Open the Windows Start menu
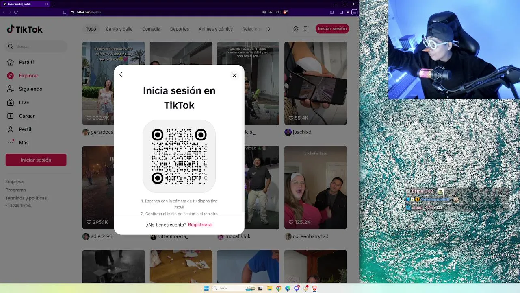The width and height of the screenshot is (520, 293). (x=206, y=288)
